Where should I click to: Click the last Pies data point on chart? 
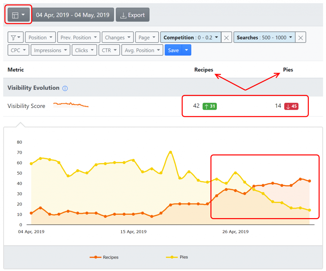pos(309,210)
